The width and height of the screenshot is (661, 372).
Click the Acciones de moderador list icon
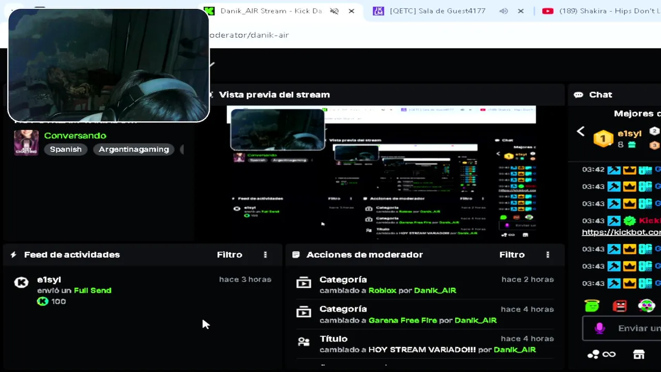point(296,255)
